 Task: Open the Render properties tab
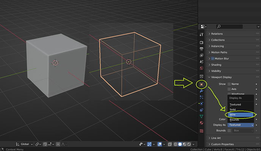(202, 42)
